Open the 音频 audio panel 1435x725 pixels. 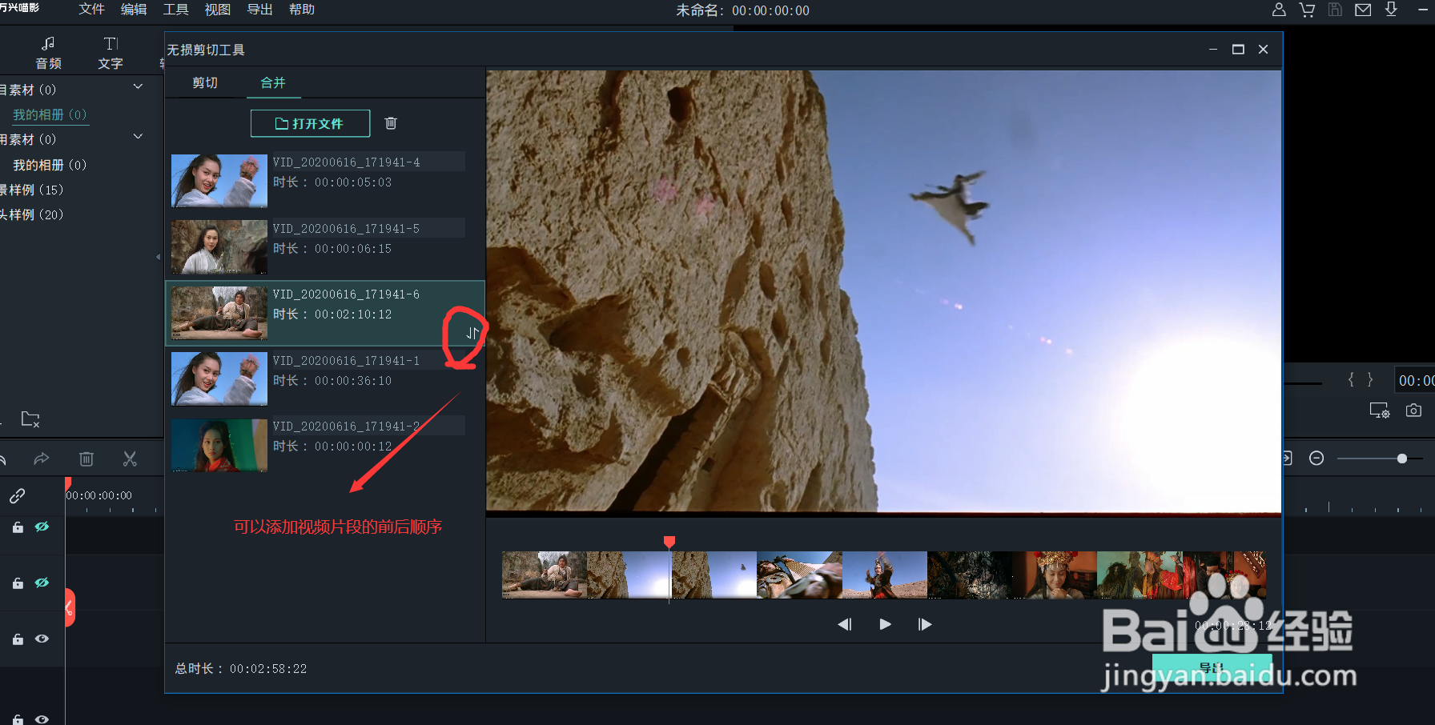[48, 53]
